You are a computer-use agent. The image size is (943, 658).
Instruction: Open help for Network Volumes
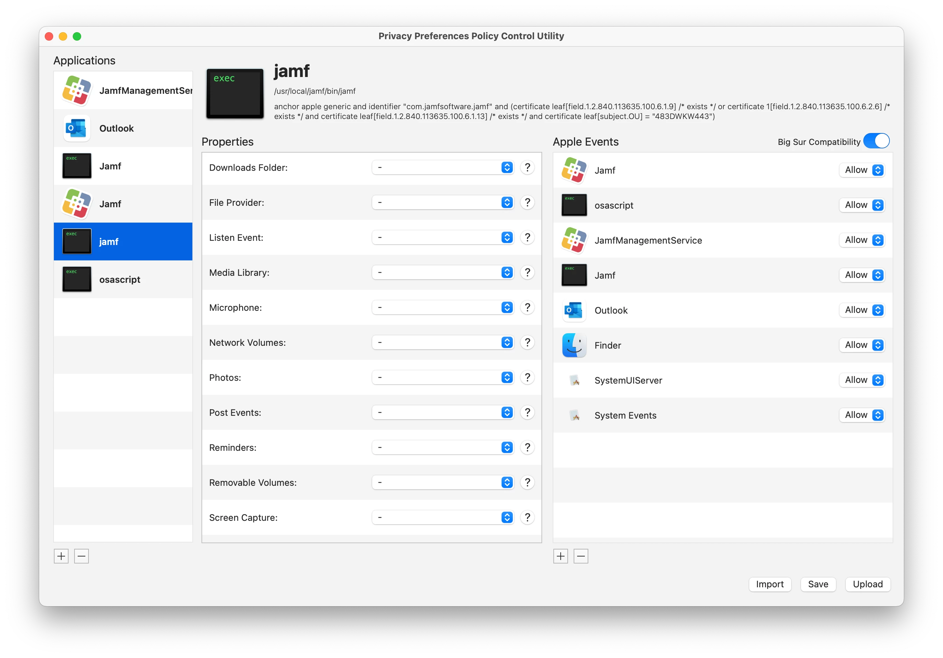[527, 342]
